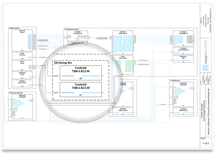Click the wire number 2228
This screenshot has width=217, height=154.
(56, 93)
